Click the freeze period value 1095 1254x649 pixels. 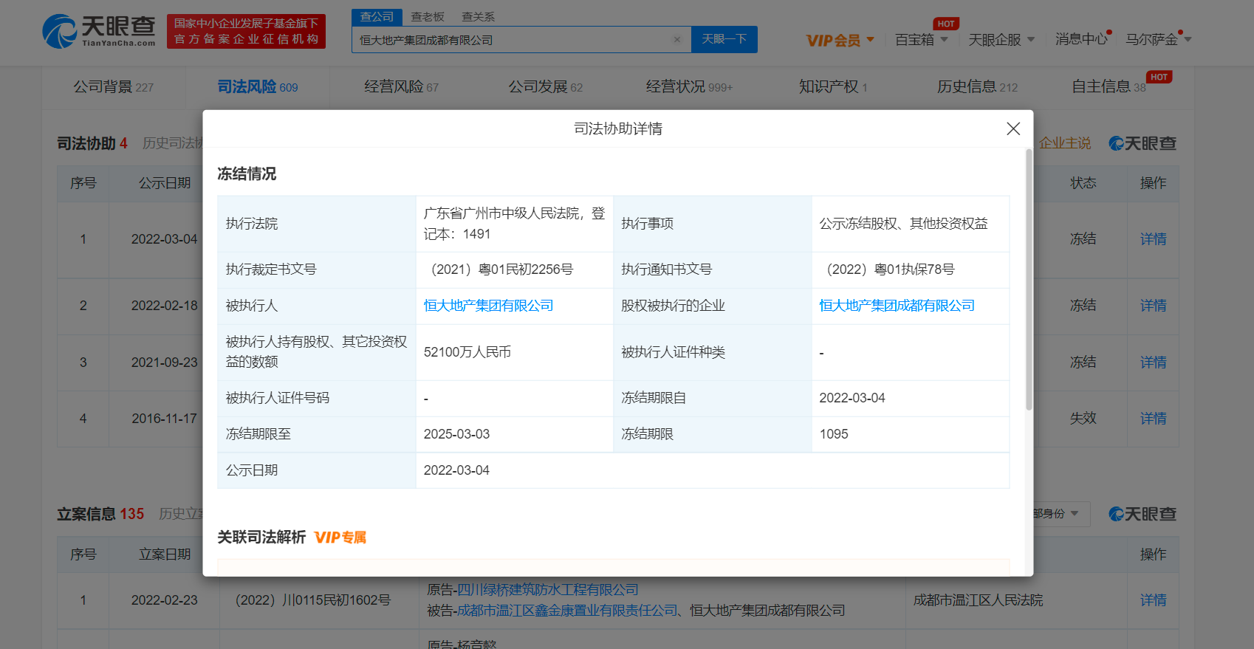[x=834, y=434]
